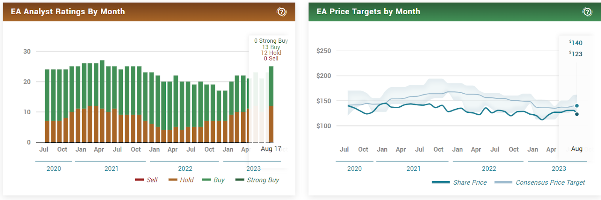Click the 'Aug 17' date label in ratings chart
The image size is (601, 200).
[271, 149]
